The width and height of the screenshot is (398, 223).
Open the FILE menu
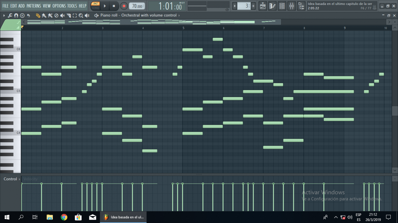point(5,6)
